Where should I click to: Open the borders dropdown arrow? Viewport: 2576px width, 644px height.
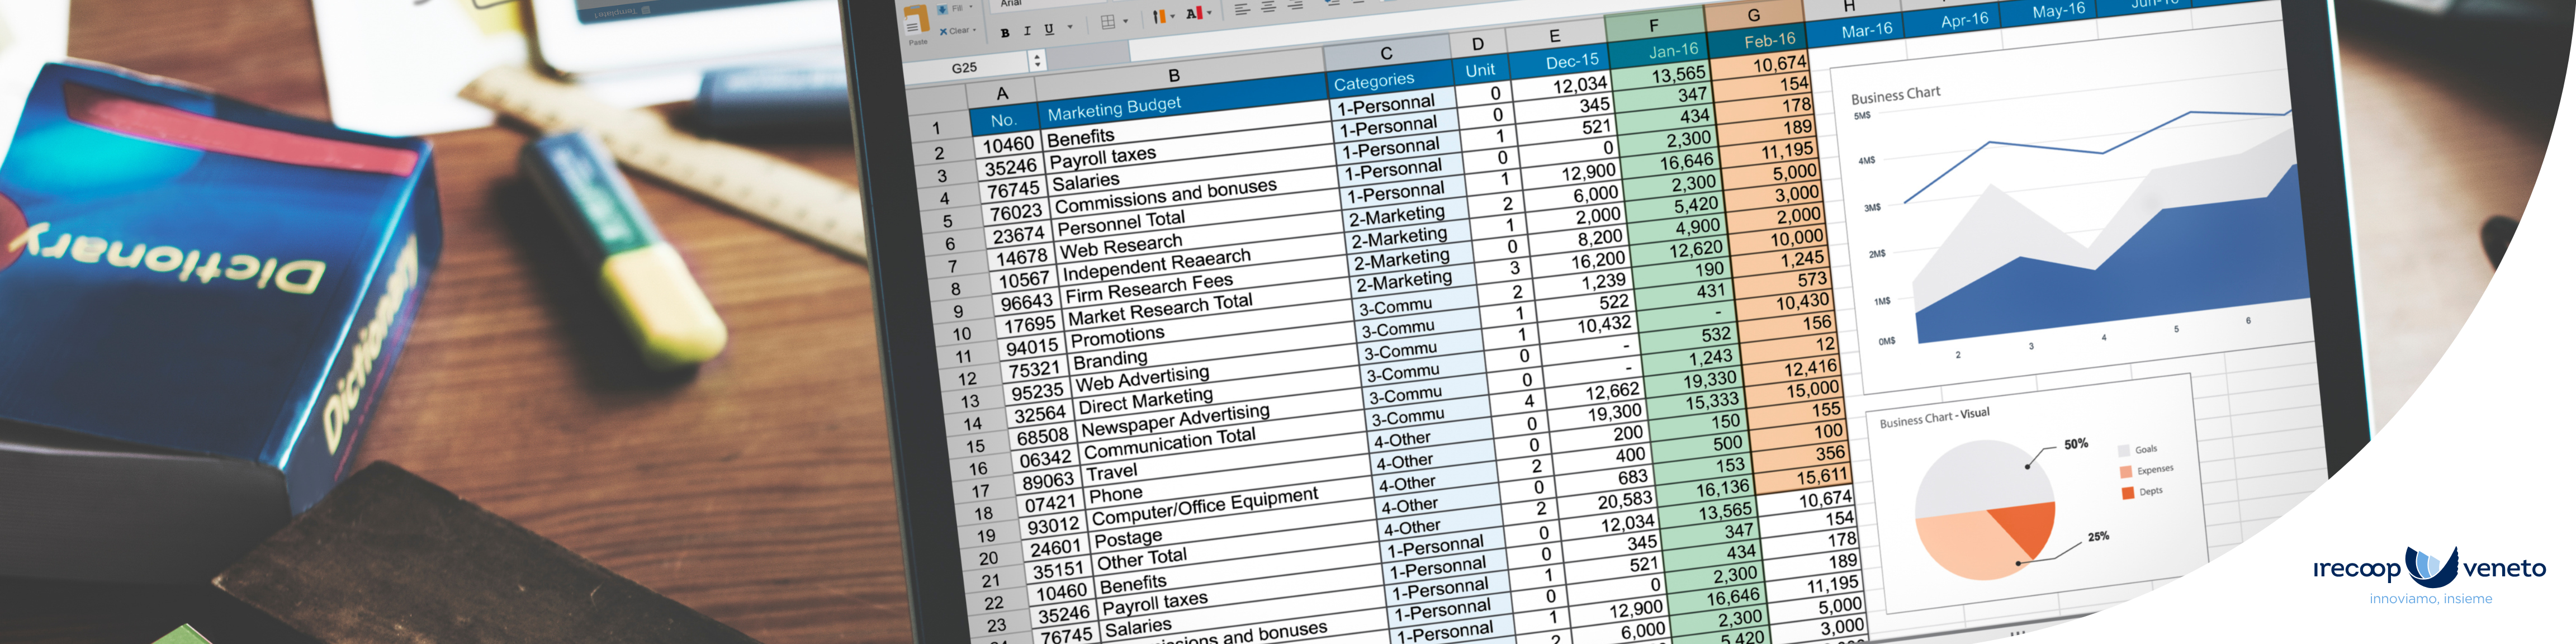click(1126, 21)
